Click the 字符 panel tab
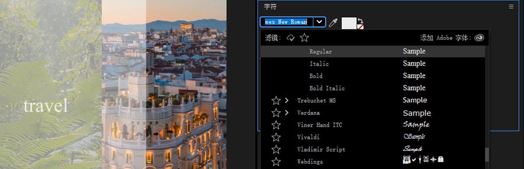The height and width of the screenshot is (169, 524). [x=270, y=7]
